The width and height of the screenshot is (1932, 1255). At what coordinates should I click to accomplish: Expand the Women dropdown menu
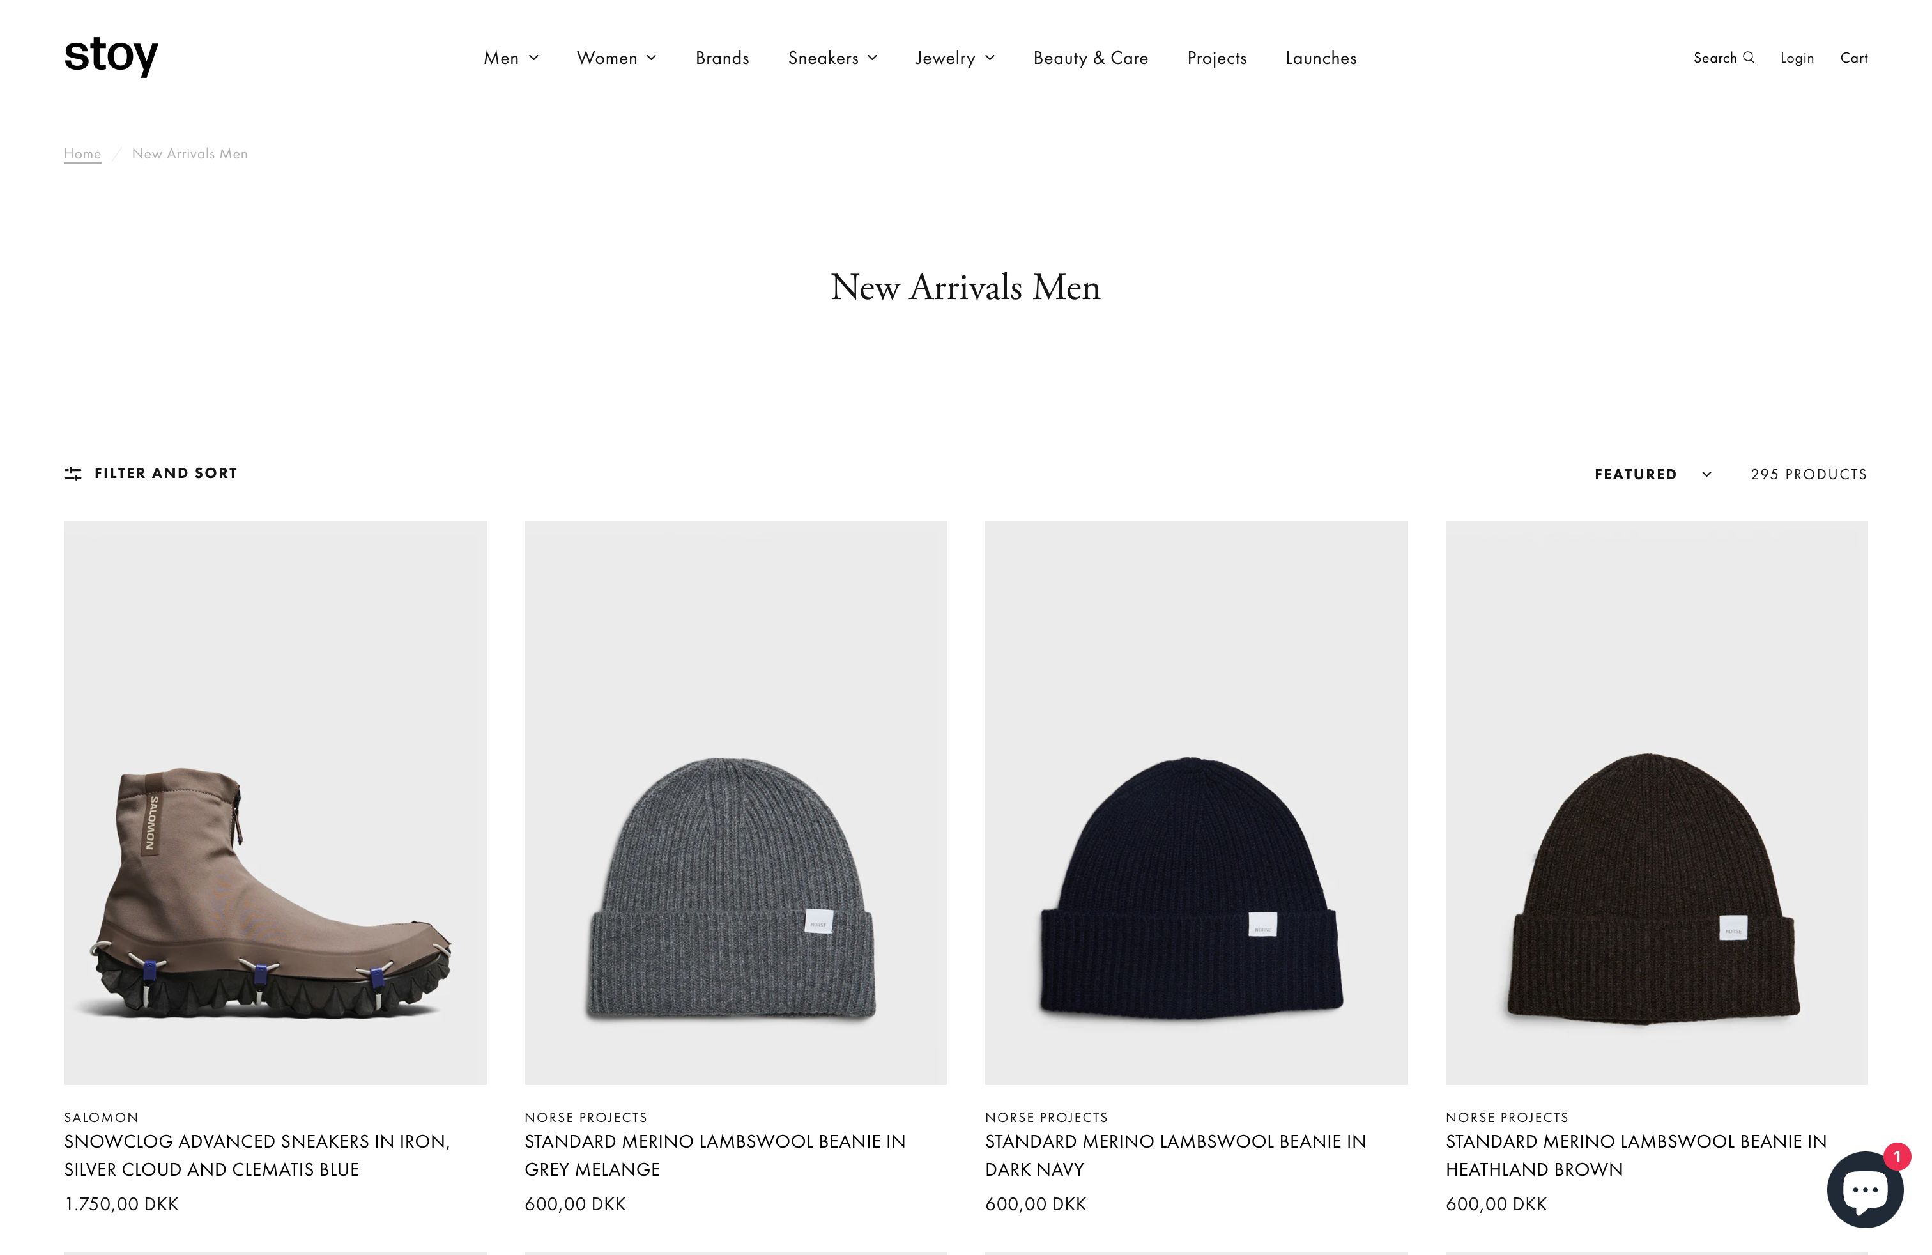tap(617, 58)
